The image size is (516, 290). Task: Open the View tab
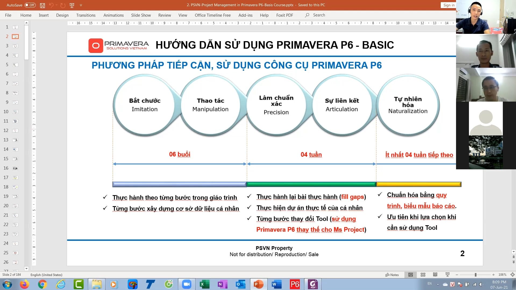pyautogui.click(x=183, y=15)
